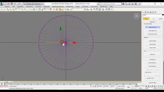Click the time slider 0/100 handle

tap(6, 82)
